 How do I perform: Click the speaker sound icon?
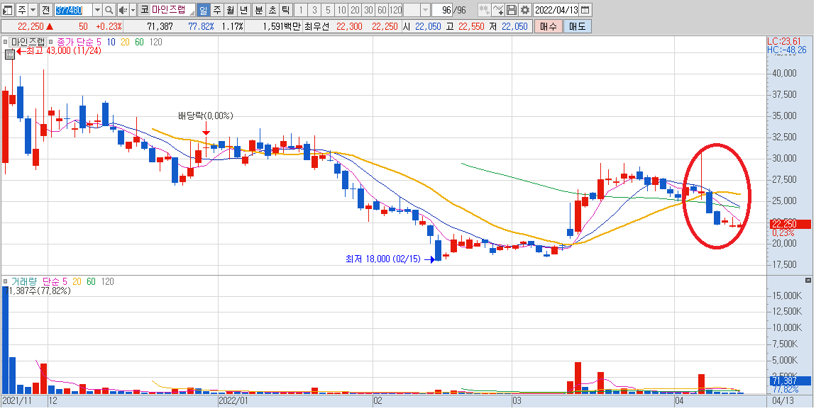pos(123,9)
